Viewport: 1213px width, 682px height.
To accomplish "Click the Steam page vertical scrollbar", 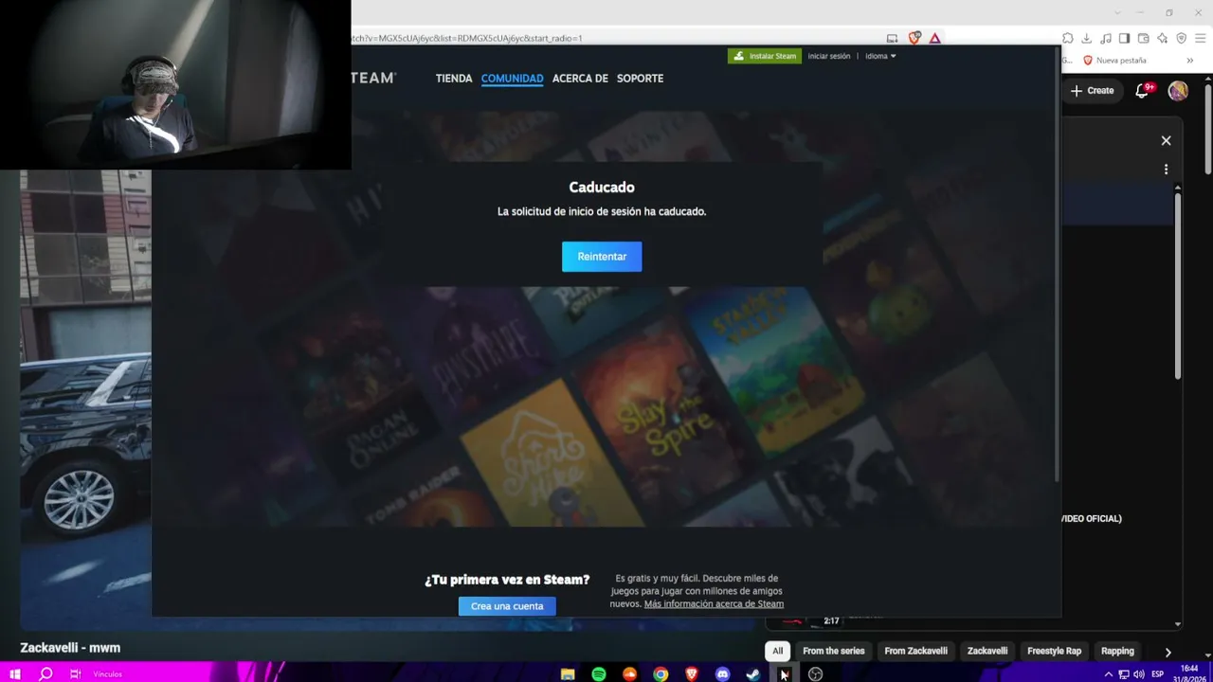I will point(1057,265).
